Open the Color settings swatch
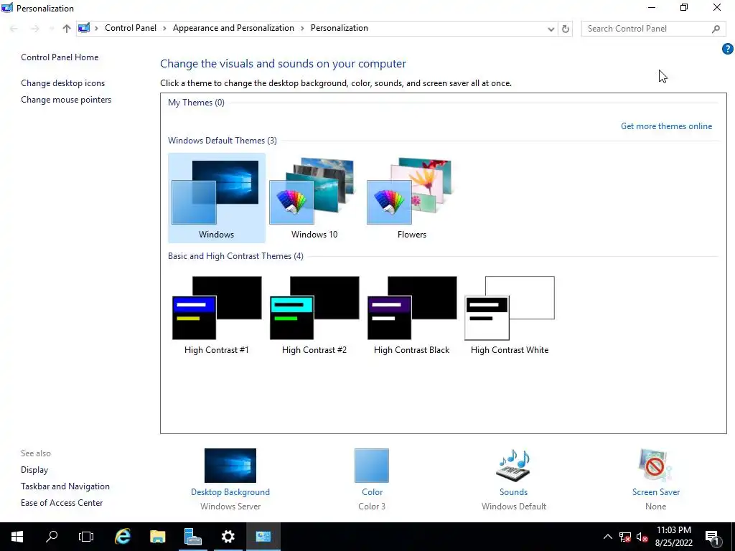The height and width of the screenshot is (551, 735). coord(372,465)
